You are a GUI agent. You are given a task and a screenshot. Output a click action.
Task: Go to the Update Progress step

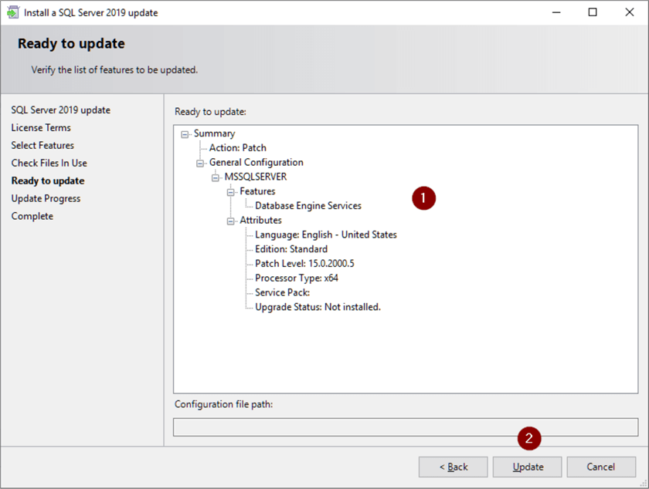point(46,199)
